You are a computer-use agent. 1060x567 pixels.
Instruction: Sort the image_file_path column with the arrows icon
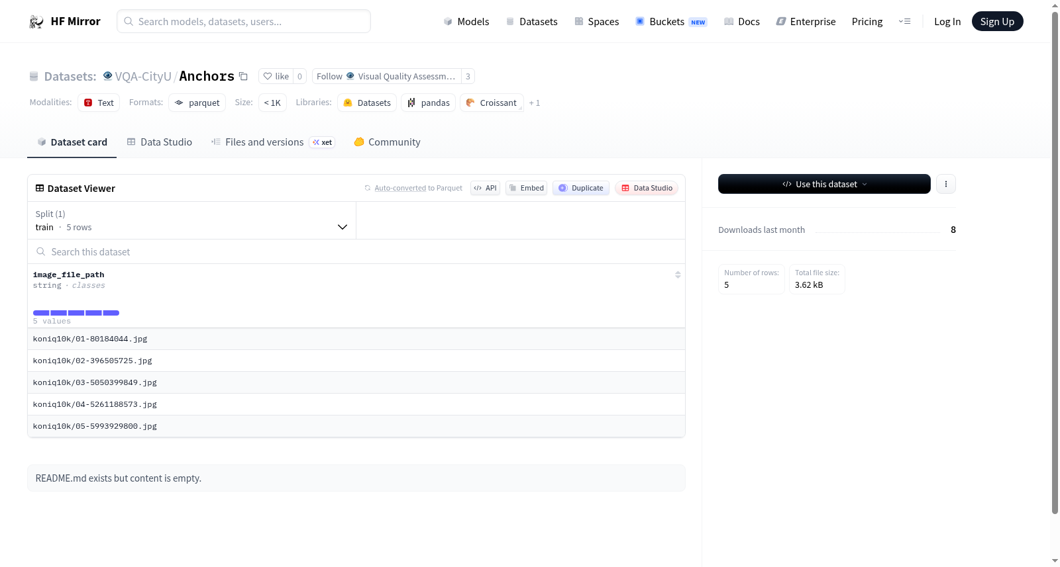(x=678, y=275)
